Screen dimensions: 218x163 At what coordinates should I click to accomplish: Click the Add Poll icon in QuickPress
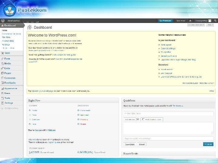click(x=138, y=119)
